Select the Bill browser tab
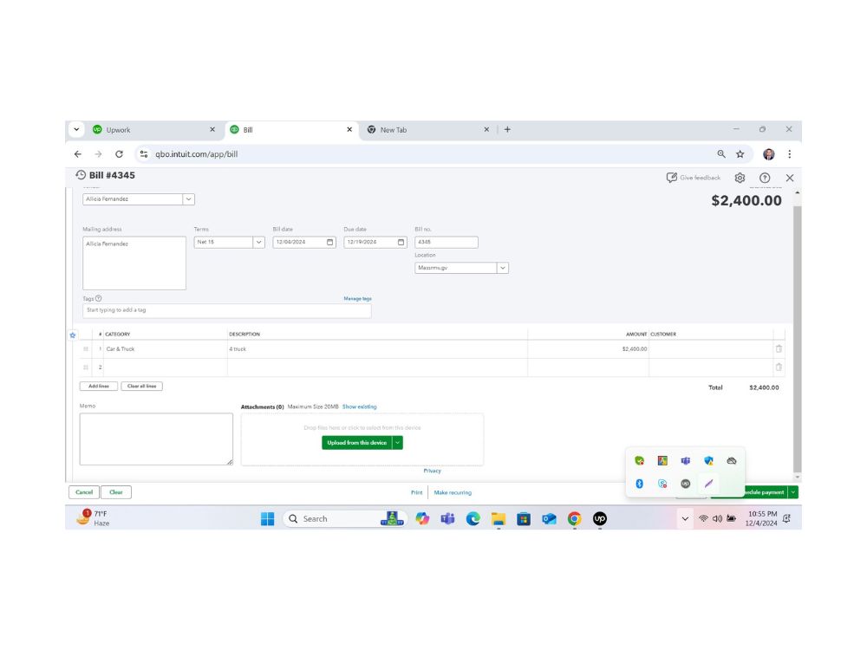 [290, 130]
